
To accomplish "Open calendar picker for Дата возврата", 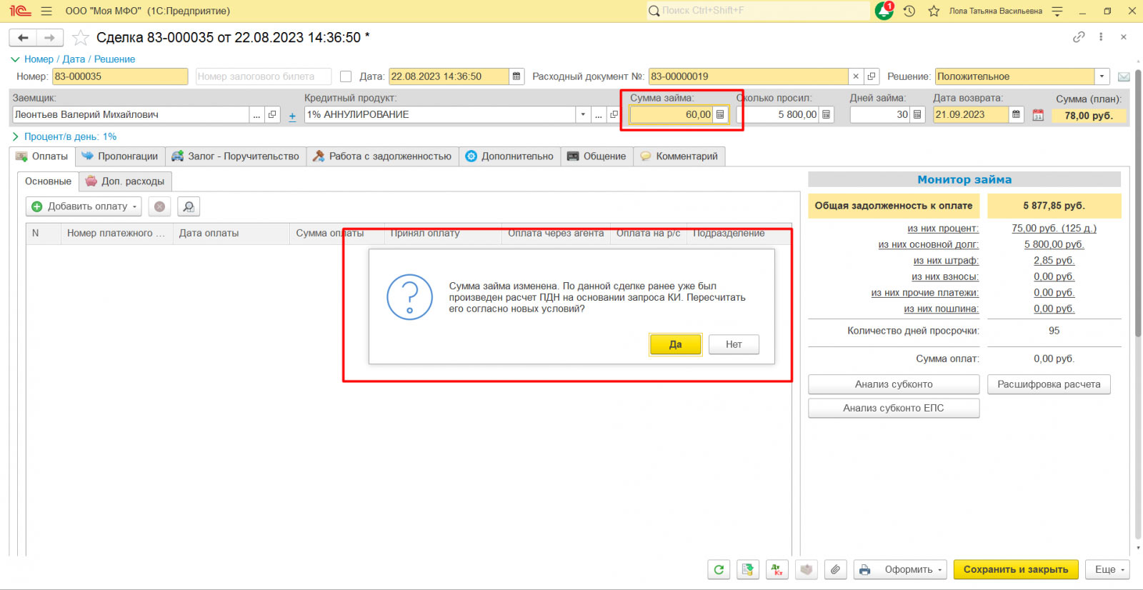I will [x=1016, y=114].
